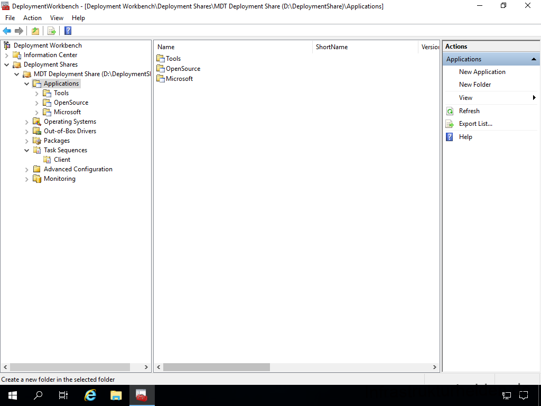Click the OpenSource folder icon in list pane
Image resolution: width=541 pixels, height=406 pixels.
[161, 68]
